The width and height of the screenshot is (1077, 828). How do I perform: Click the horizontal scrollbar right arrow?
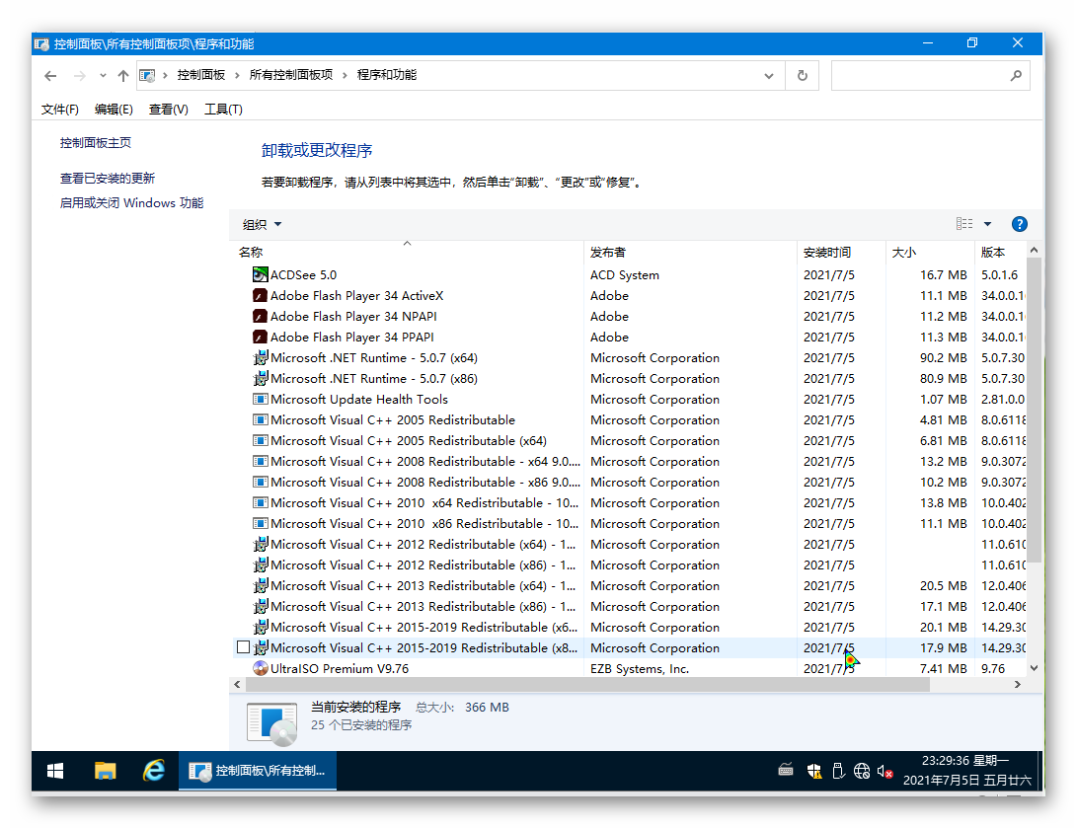(1017, 685)
